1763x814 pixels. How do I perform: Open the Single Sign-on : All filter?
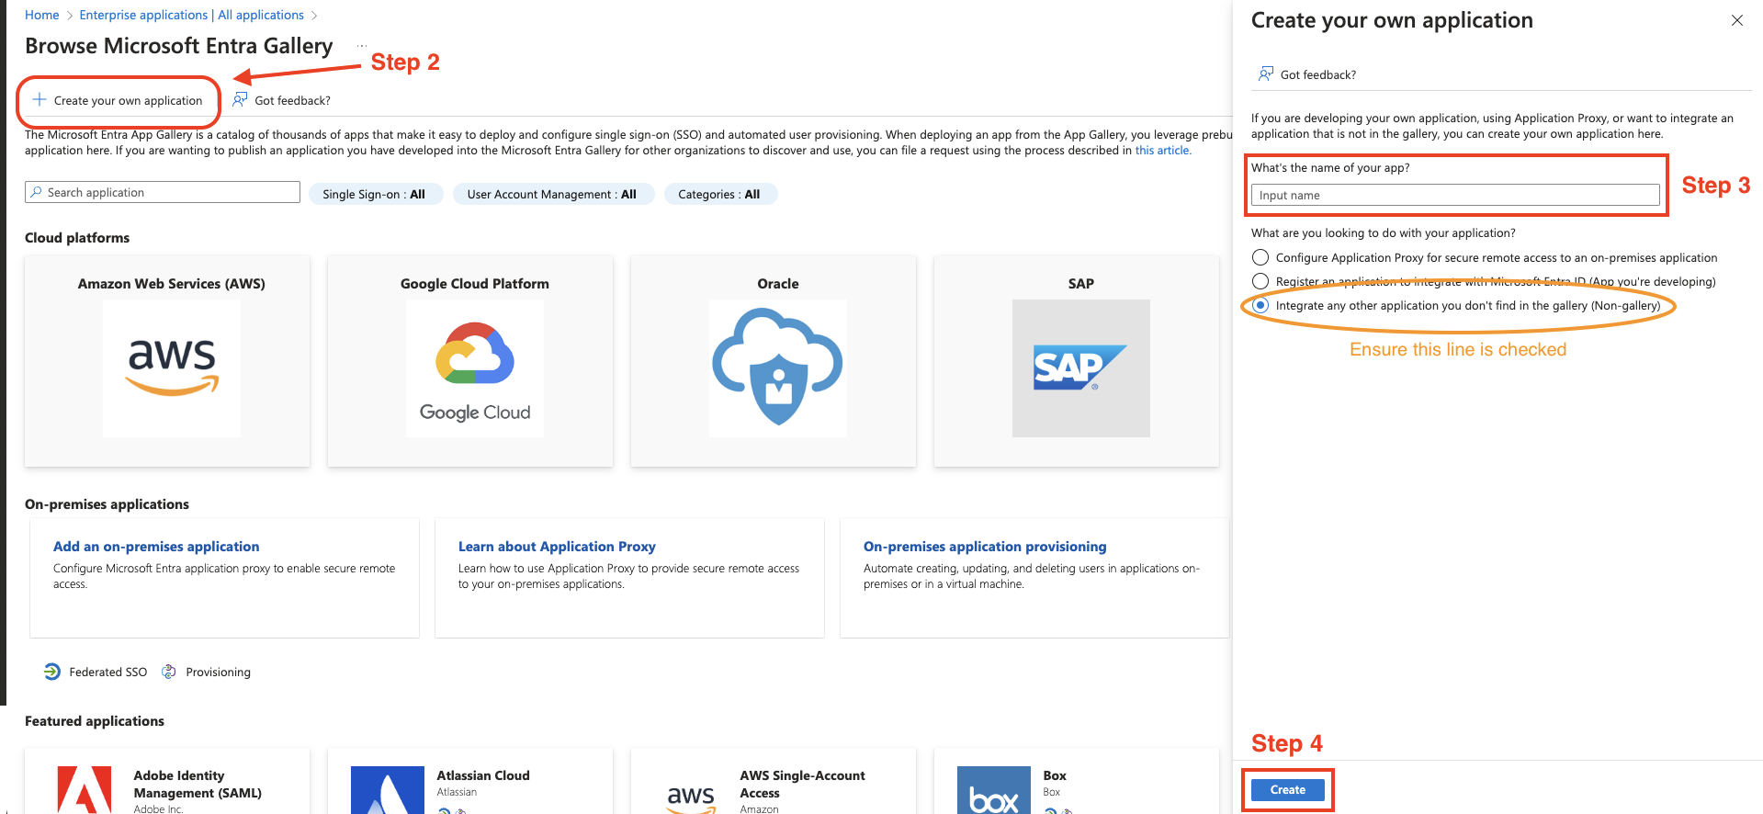pos(375,194)
